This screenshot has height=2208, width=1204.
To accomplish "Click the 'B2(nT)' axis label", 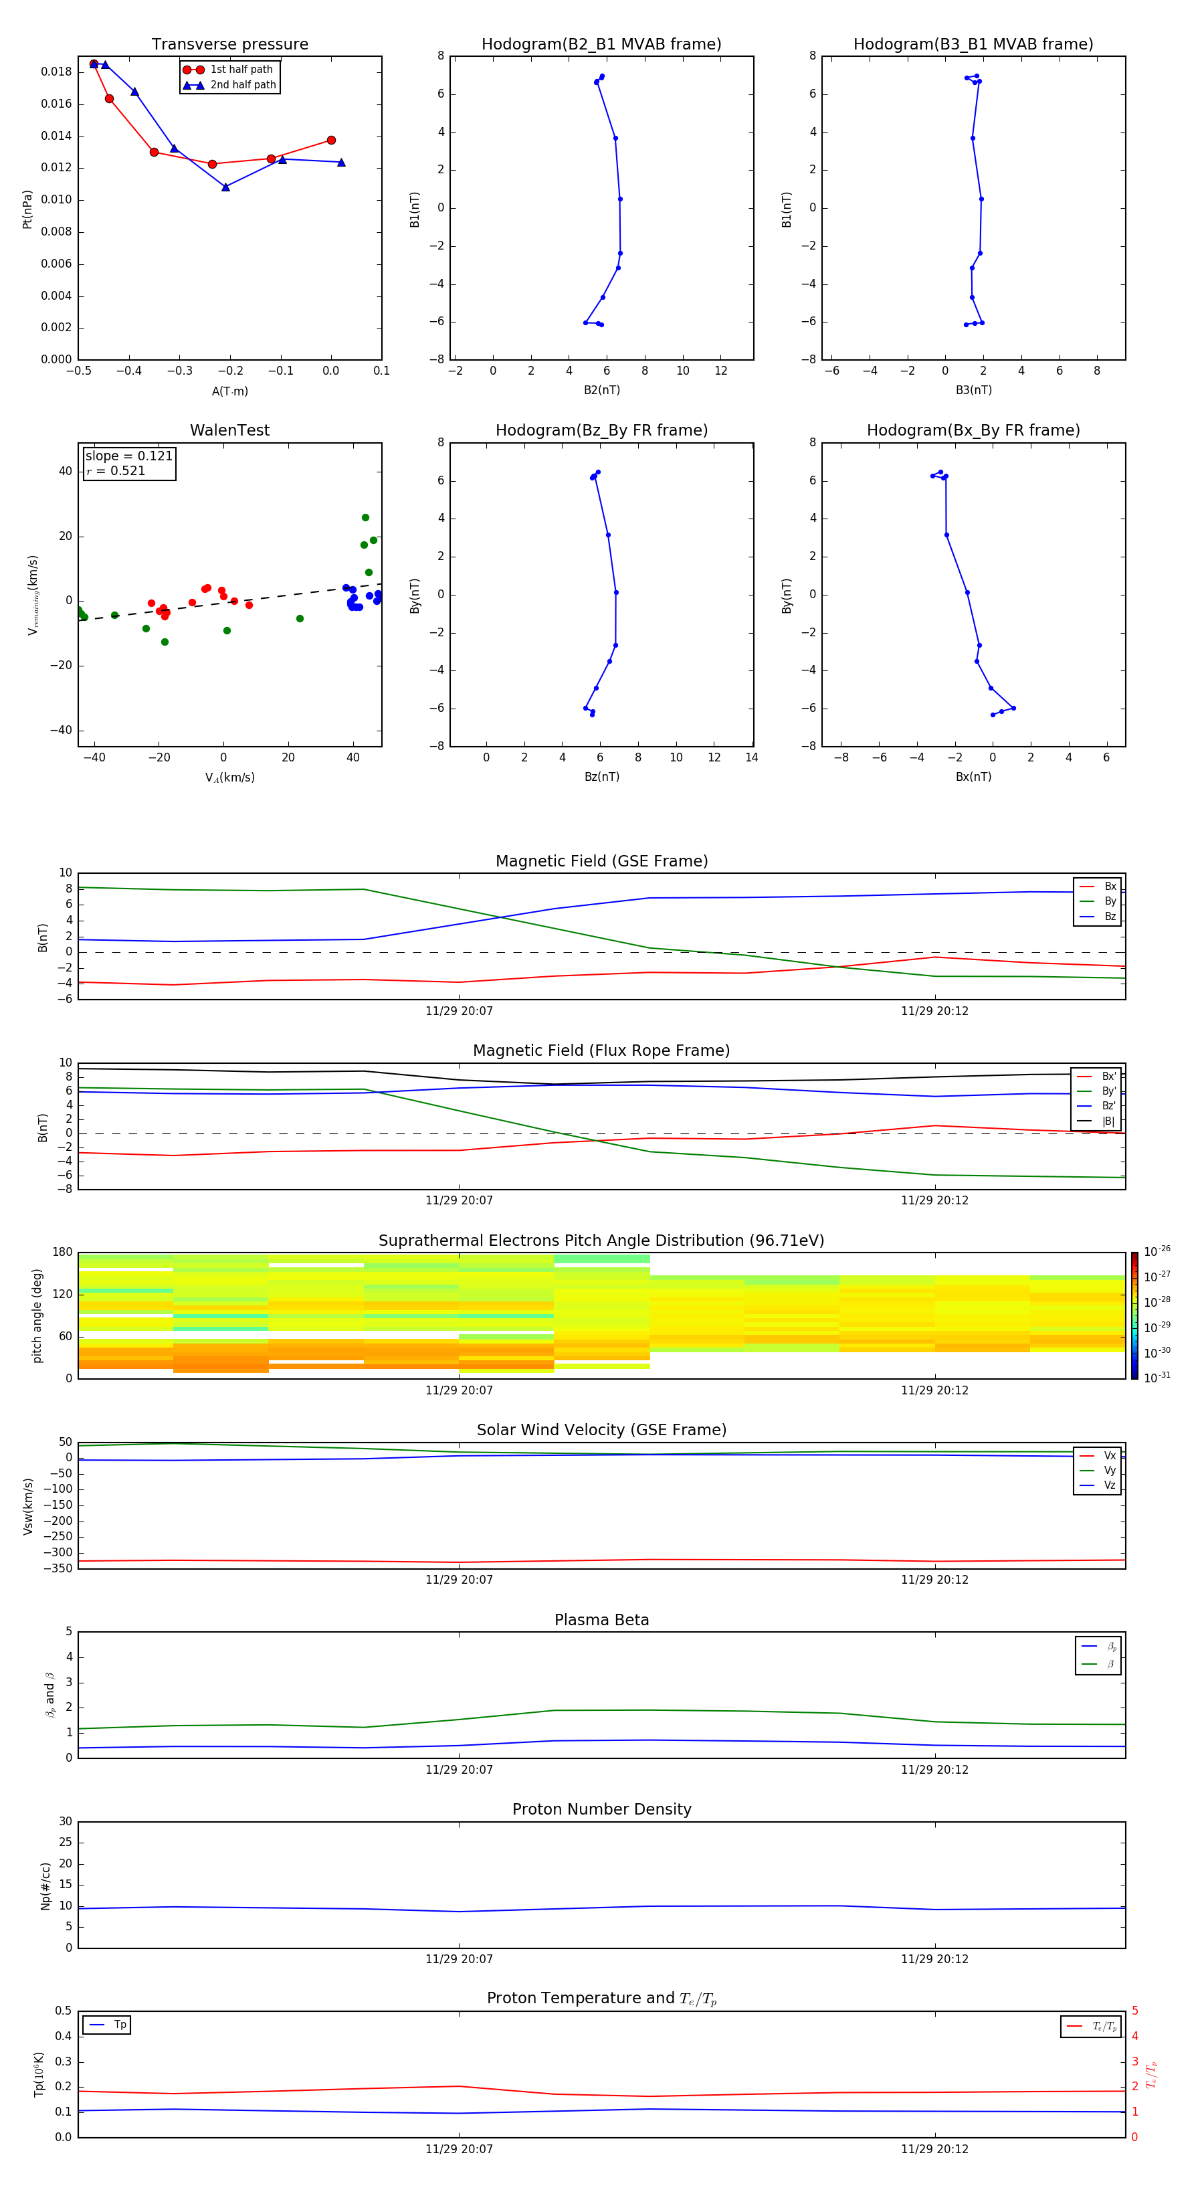I will pyautogui.click(x=601, y=390).
